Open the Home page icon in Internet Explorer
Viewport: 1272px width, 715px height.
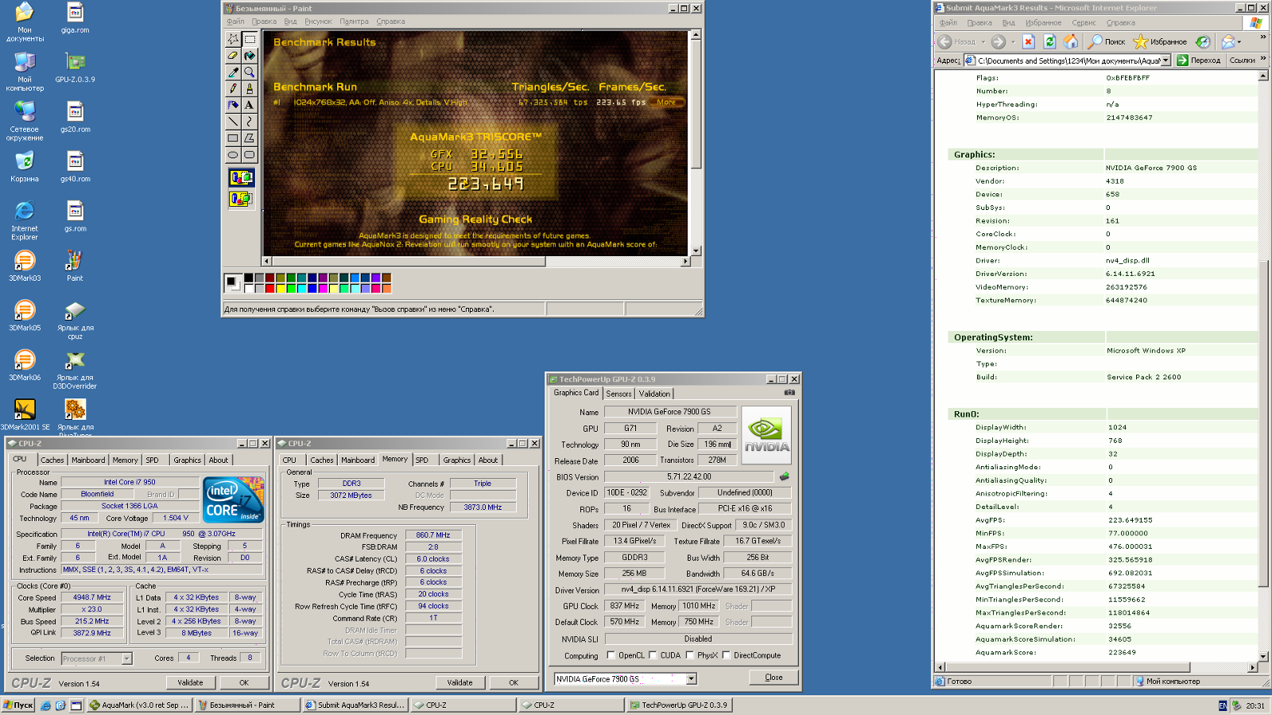(x=1071, y=41)
